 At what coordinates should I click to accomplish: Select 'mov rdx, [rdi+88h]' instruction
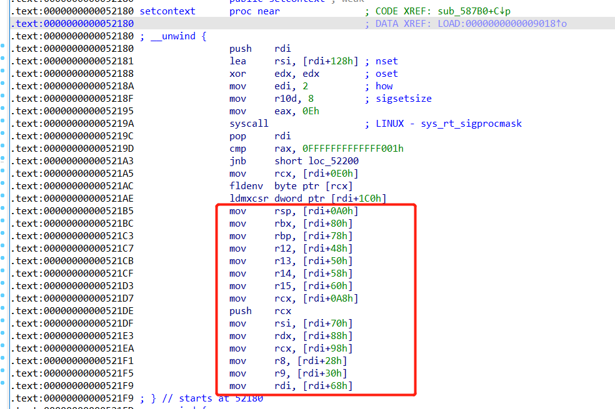[x=291, y=336]
